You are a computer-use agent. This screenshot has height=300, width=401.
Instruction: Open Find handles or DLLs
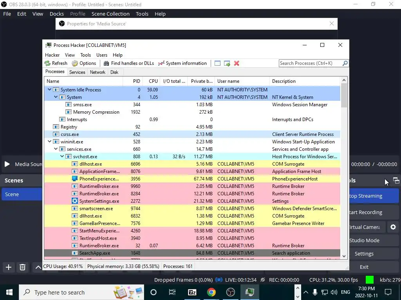coord(128,63)
